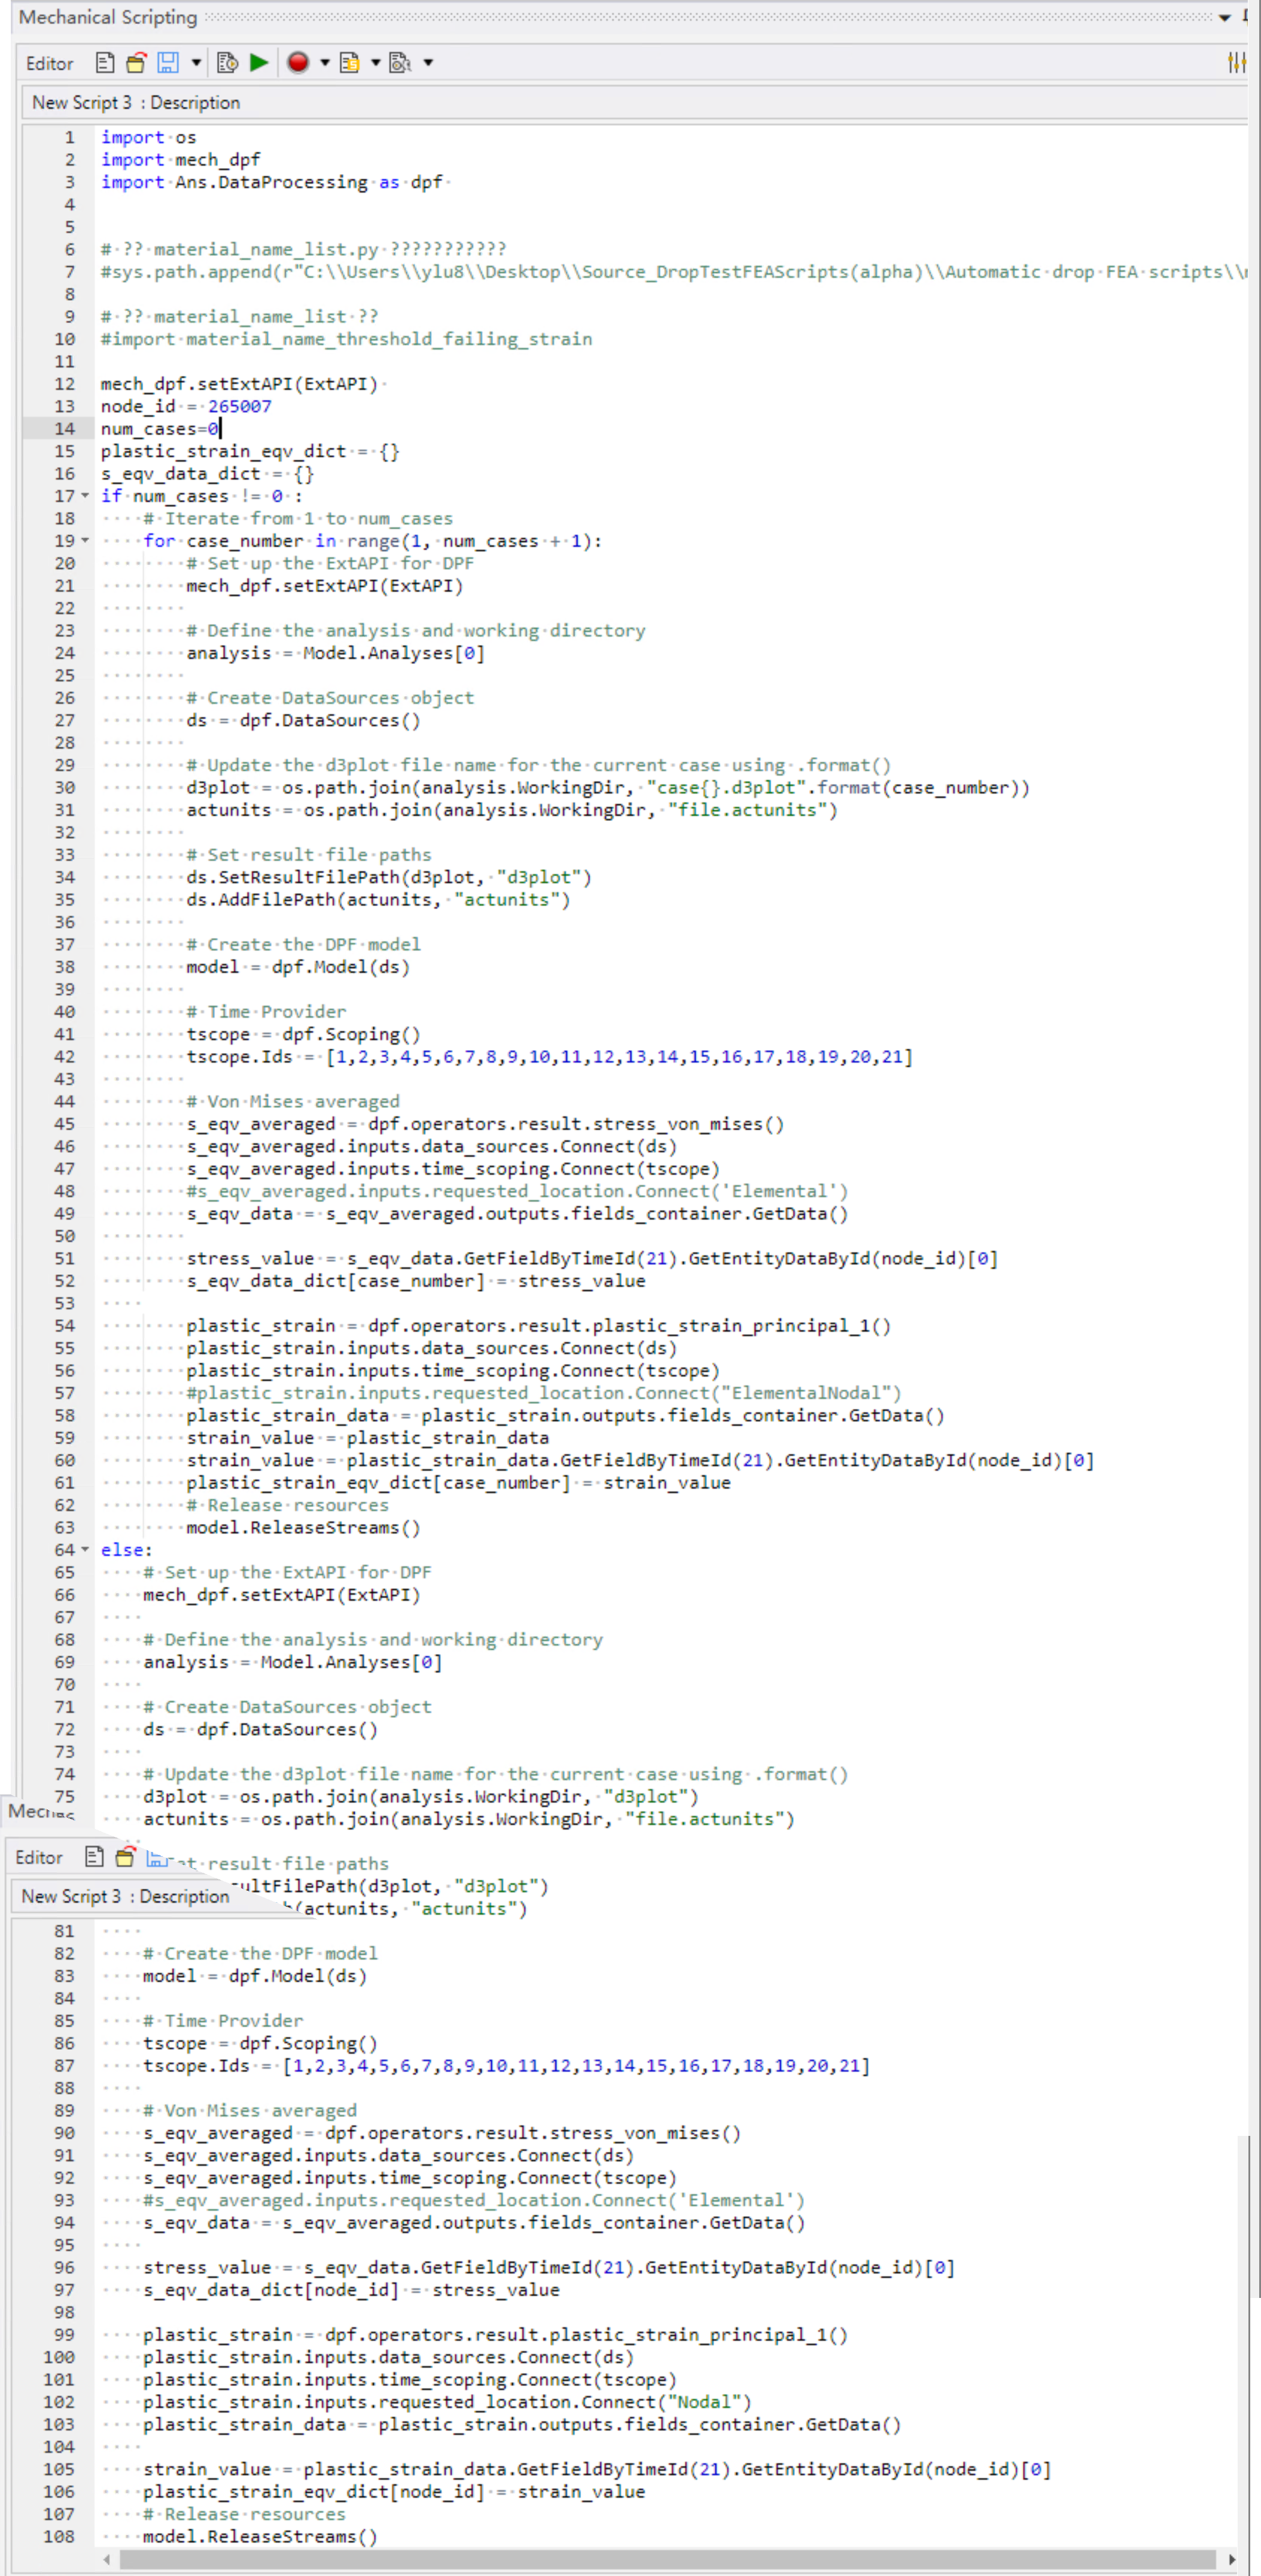Open Mechanical Scripting panel options arrow
This screenshot has width=1261, height=2576.
tap(1225, 17)
